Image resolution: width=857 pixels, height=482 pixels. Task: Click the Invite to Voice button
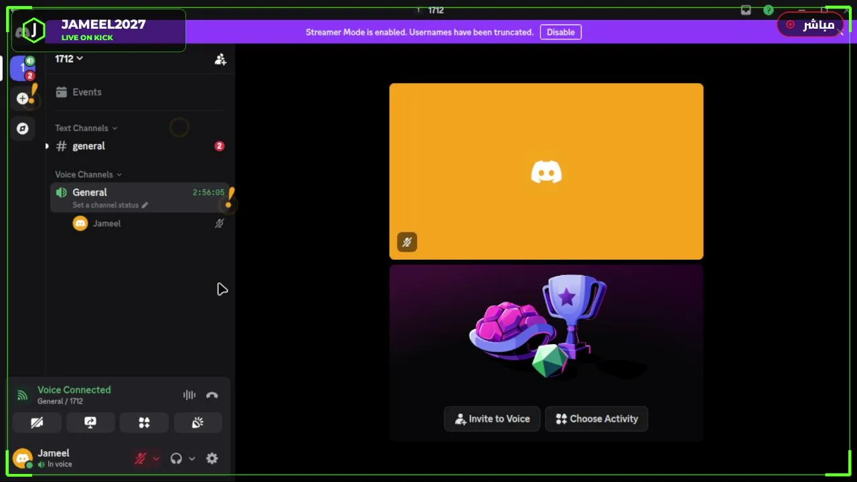(492, 419)
